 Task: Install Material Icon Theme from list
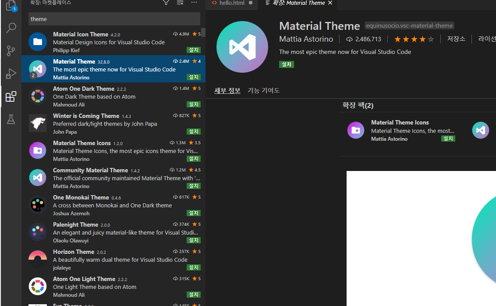point(194,50)
